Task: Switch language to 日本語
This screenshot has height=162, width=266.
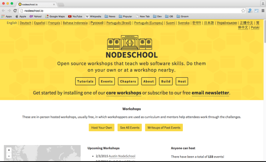Action: (x=209, y=23)
